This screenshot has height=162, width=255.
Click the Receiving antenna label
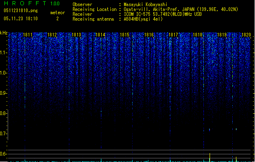point(93,19)
